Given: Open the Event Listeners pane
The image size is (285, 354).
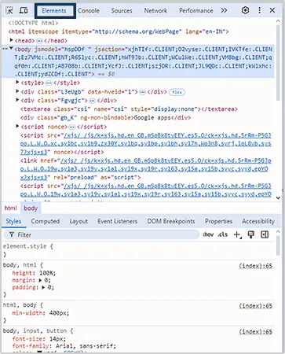Looking at the screenshot, I should point(118,221).
